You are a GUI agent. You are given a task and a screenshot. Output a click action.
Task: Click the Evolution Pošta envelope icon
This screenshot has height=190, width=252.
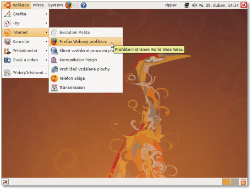54,33
